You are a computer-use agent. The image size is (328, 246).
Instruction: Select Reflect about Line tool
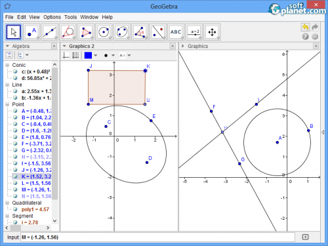[158, 32]
